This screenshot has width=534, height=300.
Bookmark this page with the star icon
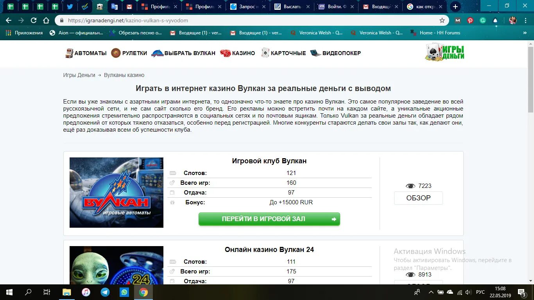pyautogui.click(x=442, y=20)
